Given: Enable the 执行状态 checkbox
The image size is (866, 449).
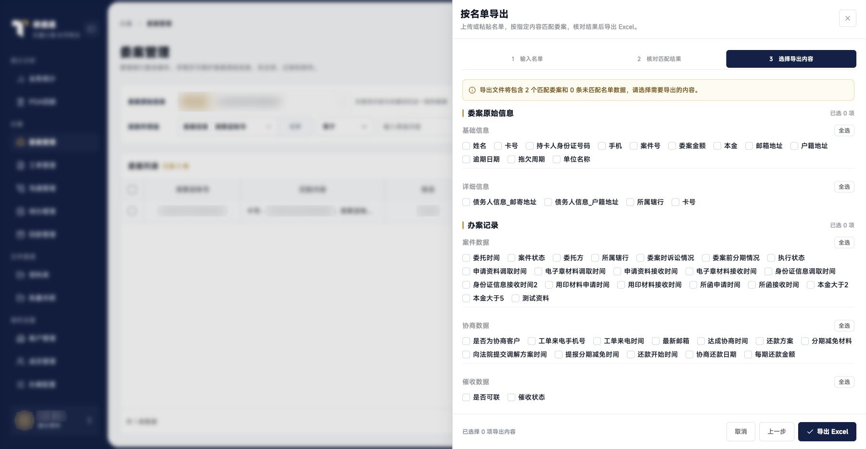Looking at the screenshot, I should [x=771, y=258].
